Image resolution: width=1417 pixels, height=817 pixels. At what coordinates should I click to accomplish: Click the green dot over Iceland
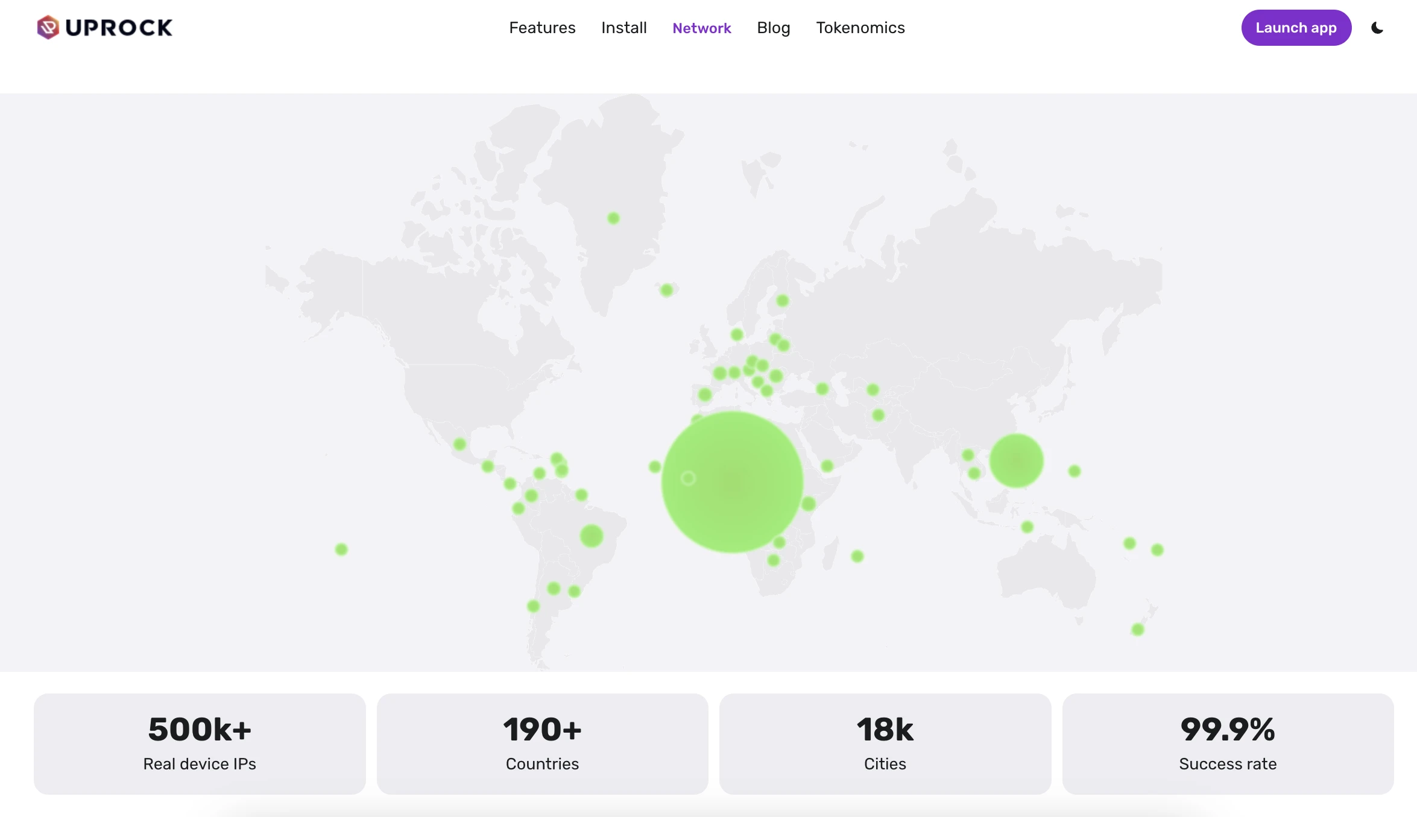tap(666, 290)
